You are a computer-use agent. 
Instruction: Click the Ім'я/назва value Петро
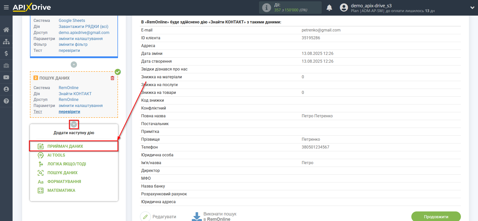[307, 163]
